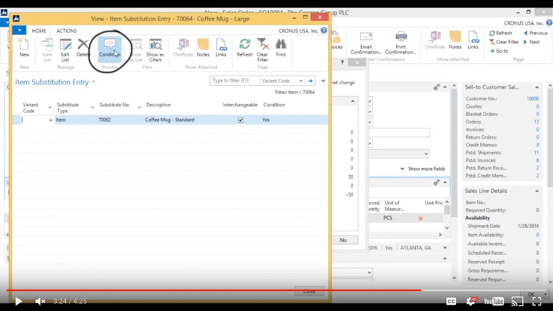Image resolution: width=553 pixels, height=311 pixels.
Task: Click the View List ribbon icon
Action: tap(47, 50)
